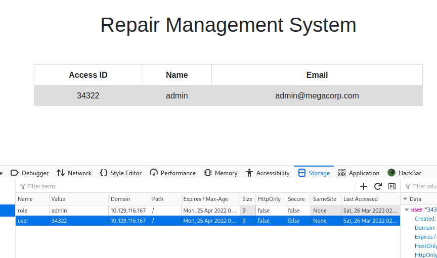Open the HackBar panel

(x=404, y=173)
